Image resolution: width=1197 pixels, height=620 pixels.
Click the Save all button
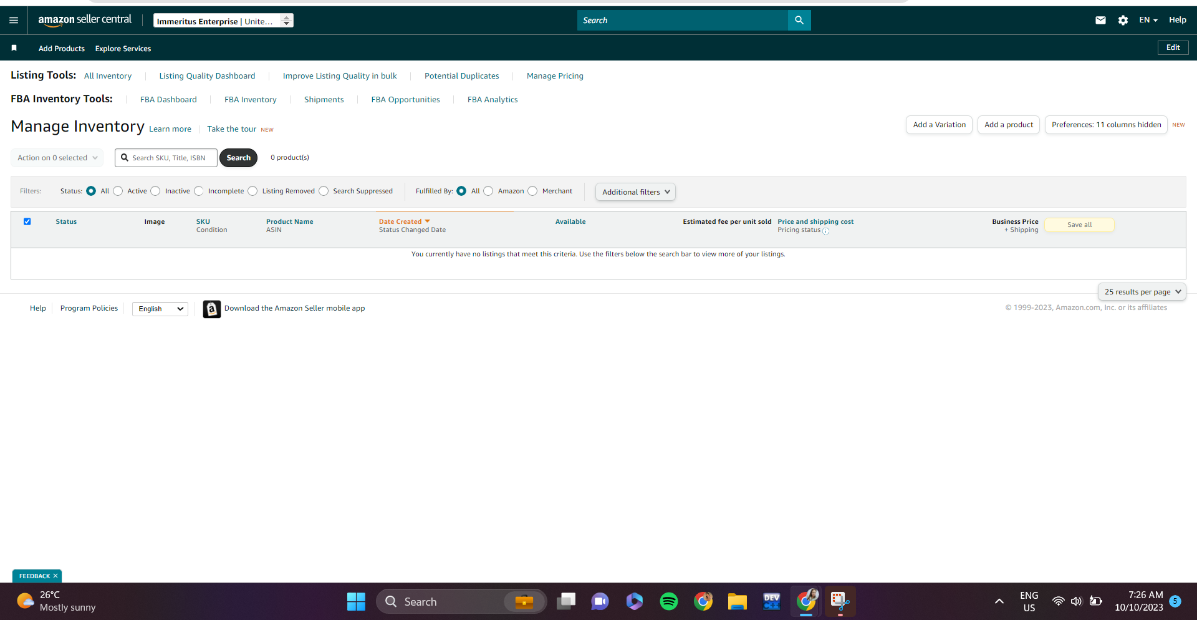pos(1079,225)
